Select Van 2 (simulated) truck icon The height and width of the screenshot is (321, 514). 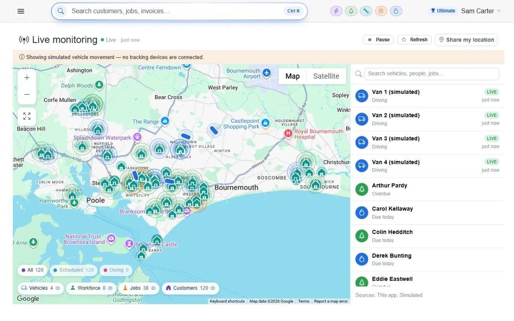tap(362, 119)
